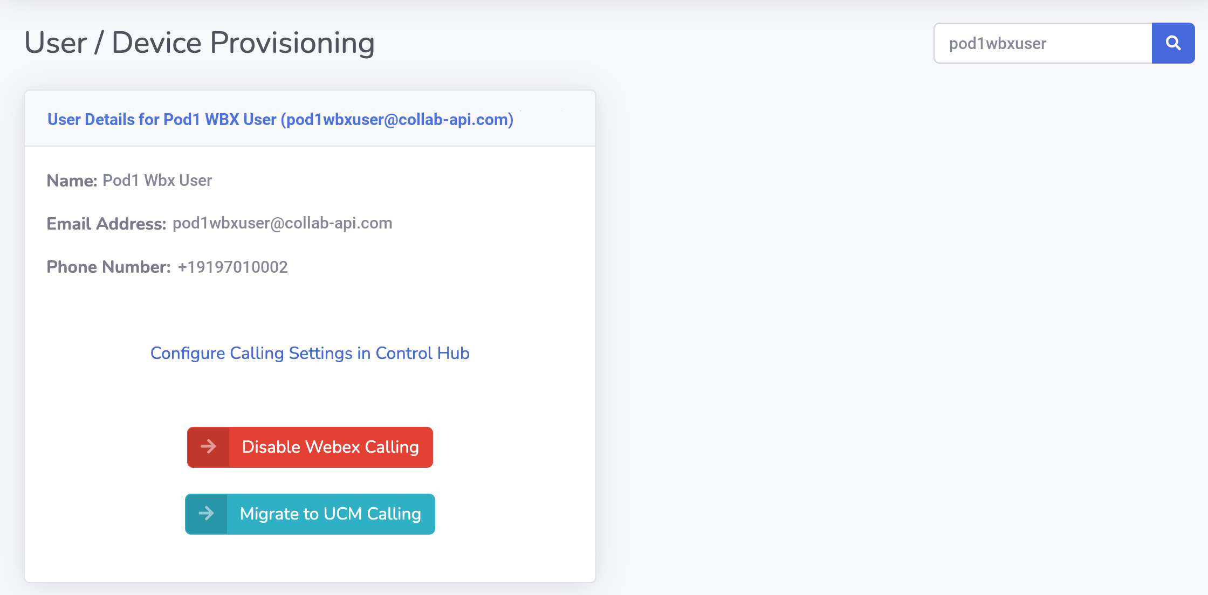
Task: Click the blue magnifier search button
Action: (1173, 43)
